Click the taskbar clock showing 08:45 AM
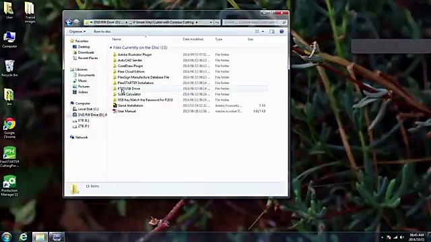This screenshot has width=431, height=242. [x=416, y=237]
